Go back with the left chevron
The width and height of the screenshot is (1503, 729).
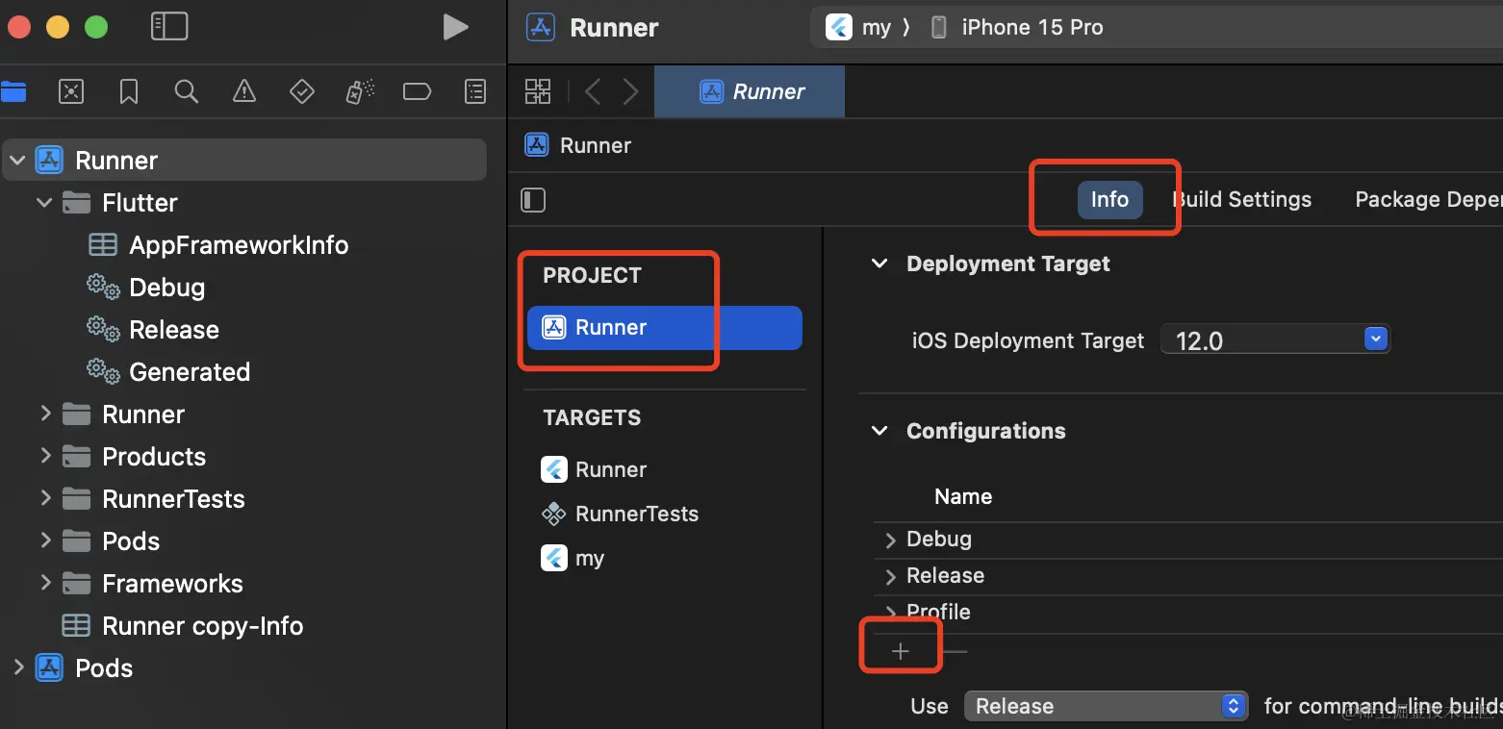click(593, 91)
